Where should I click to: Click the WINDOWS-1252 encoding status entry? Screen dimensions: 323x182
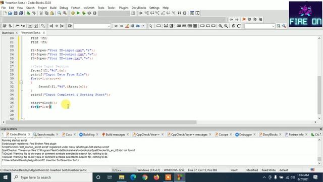click(174, 170)
